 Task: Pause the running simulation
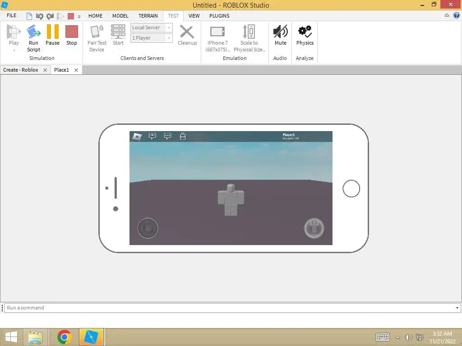click(52, 35)
